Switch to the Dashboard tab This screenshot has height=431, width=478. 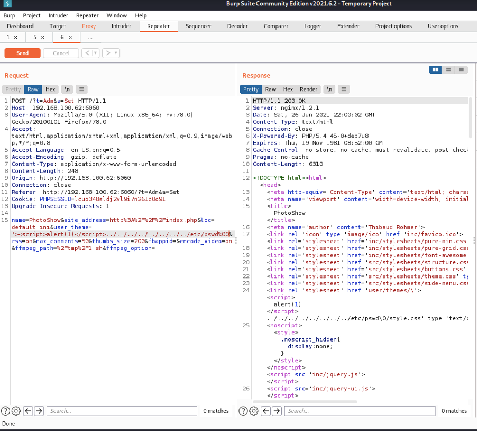point(21,26)
